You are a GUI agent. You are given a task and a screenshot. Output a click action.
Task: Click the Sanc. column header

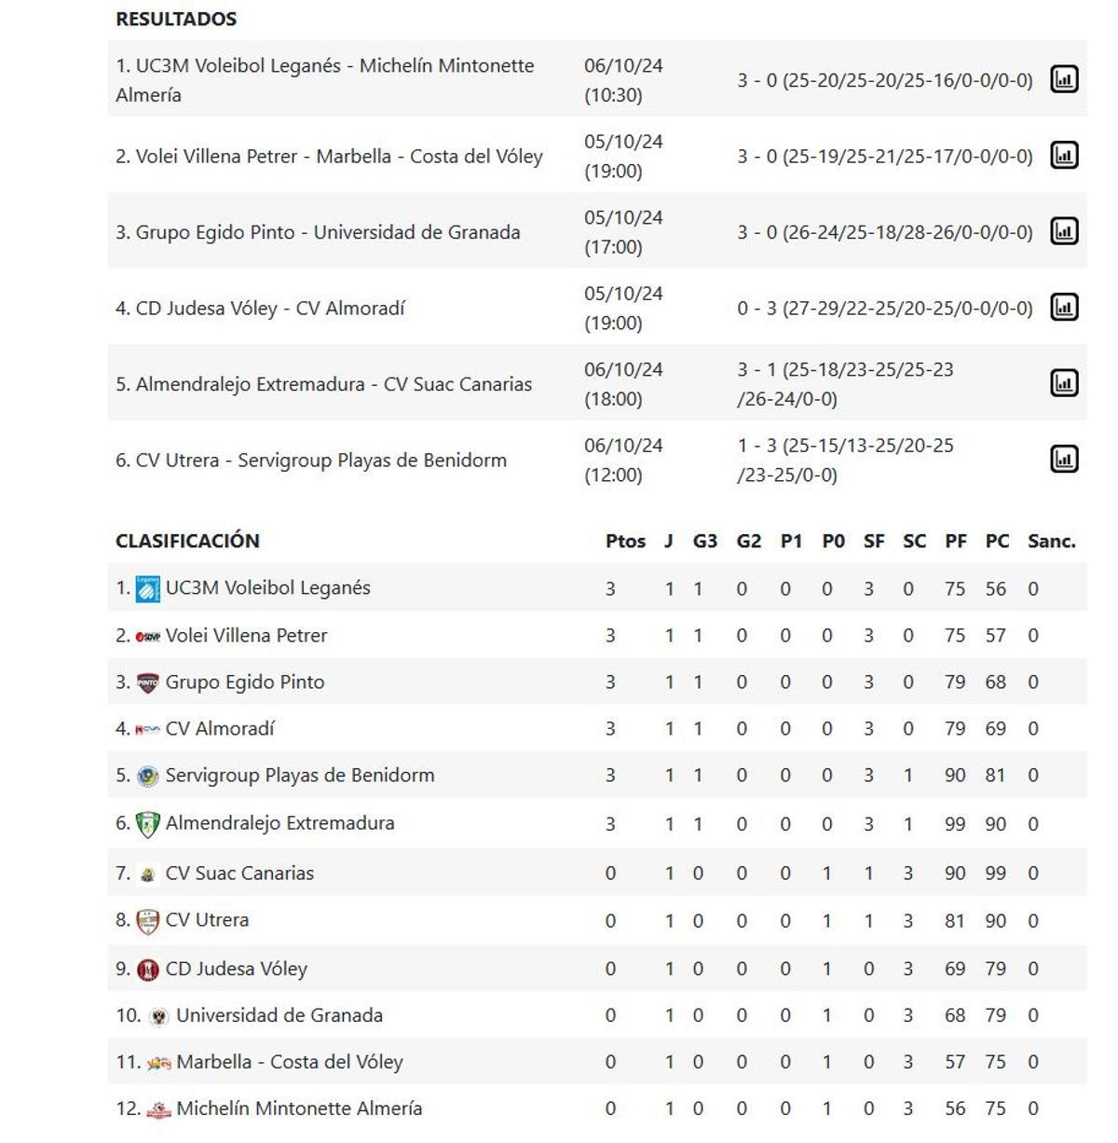point(1051,541)
